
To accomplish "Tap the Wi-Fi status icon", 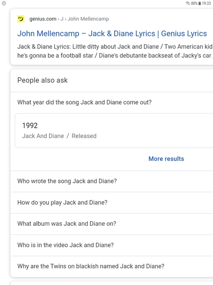I will [x=188, y=3].
